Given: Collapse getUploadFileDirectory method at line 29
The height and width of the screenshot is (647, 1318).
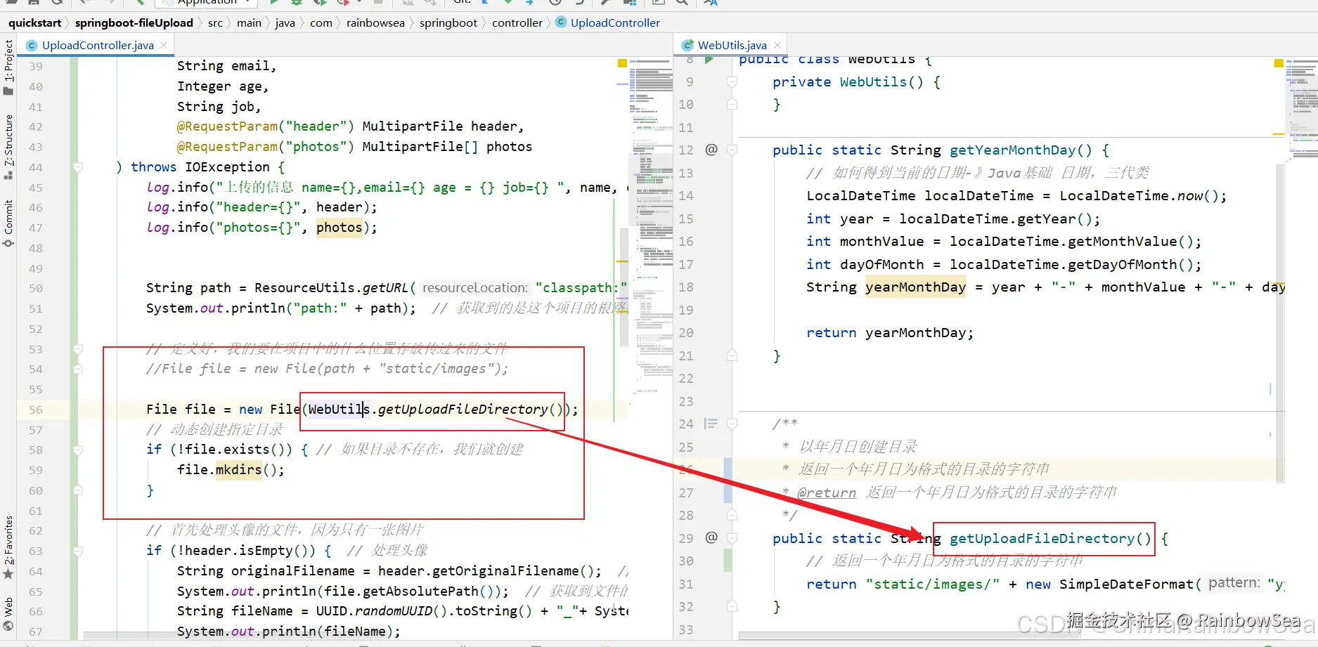Looking at the screenshot, I should pyautogui.click(x=732, y=538).
